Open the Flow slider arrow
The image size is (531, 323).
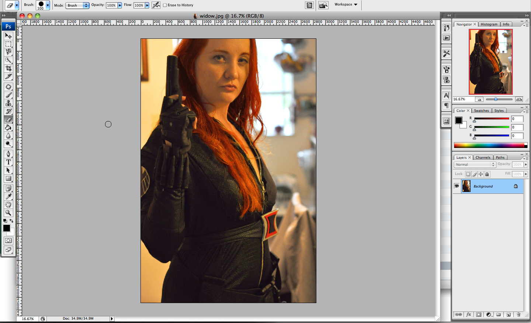coord(147,5)
